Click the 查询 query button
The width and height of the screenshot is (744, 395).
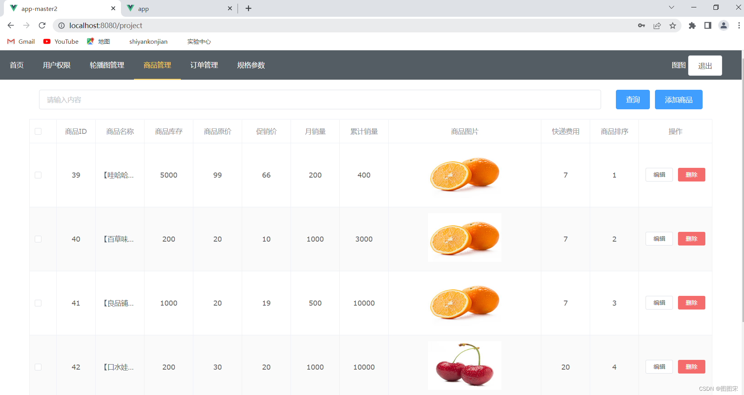click(632, 100)
